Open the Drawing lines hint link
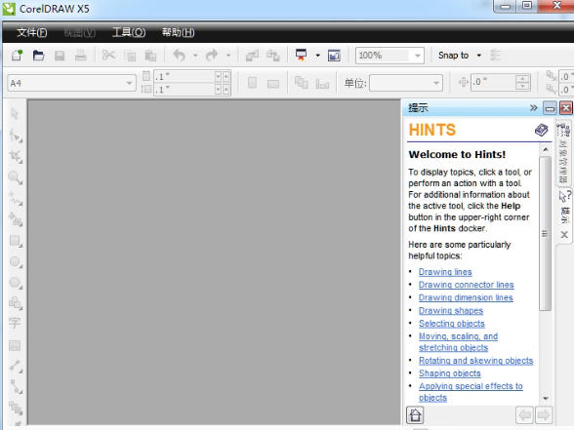The image size is (574, 430). [x=445, y=272]
